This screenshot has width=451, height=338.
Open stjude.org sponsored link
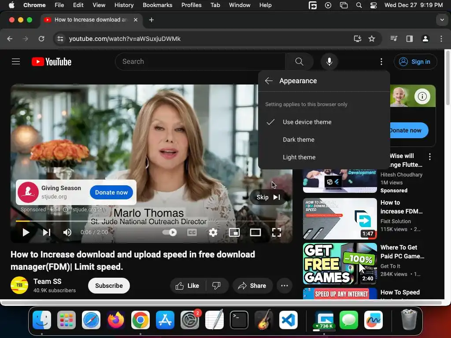point(87,209)
